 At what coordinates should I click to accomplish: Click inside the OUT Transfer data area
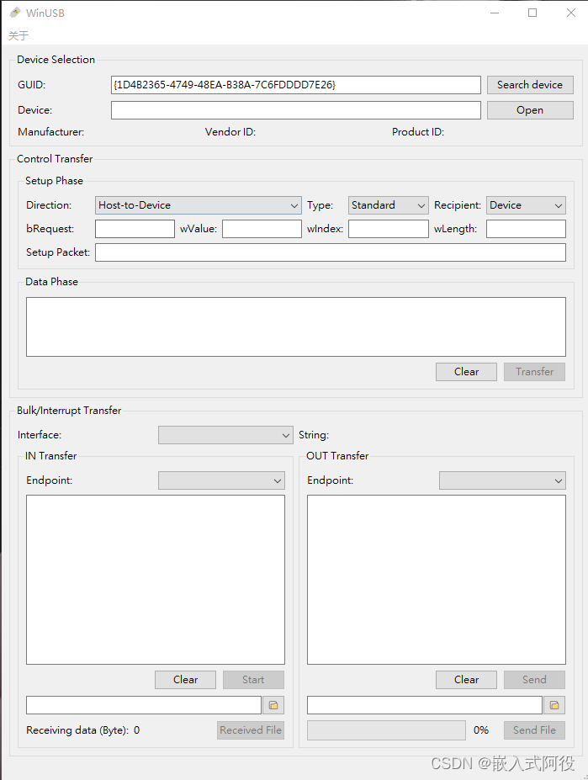[x=437, y=580]
